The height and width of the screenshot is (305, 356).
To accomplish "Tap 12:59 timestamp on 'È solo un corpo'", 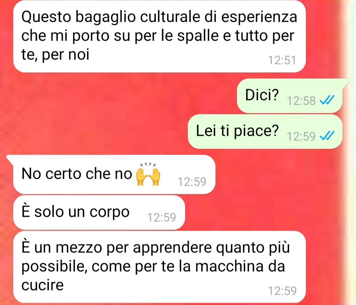I will pyautogui.click(x=162, y=217).
